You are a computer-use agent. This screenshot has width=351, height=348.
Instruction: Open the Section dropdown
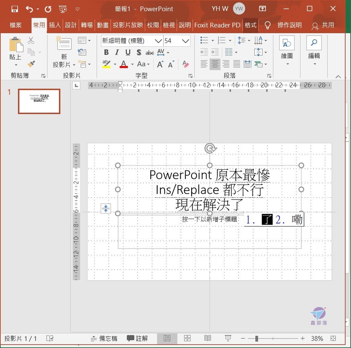[x=84, y=64]
